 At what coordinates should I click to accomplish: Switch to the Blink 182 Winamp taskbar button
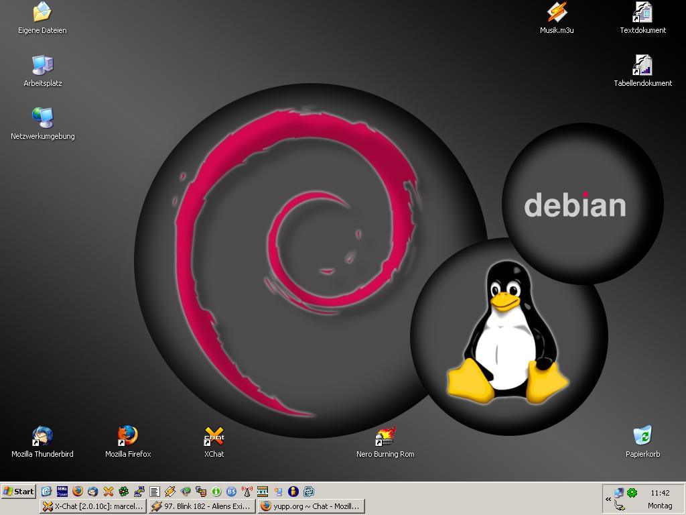pyautogui.click(x=202, y=506)
